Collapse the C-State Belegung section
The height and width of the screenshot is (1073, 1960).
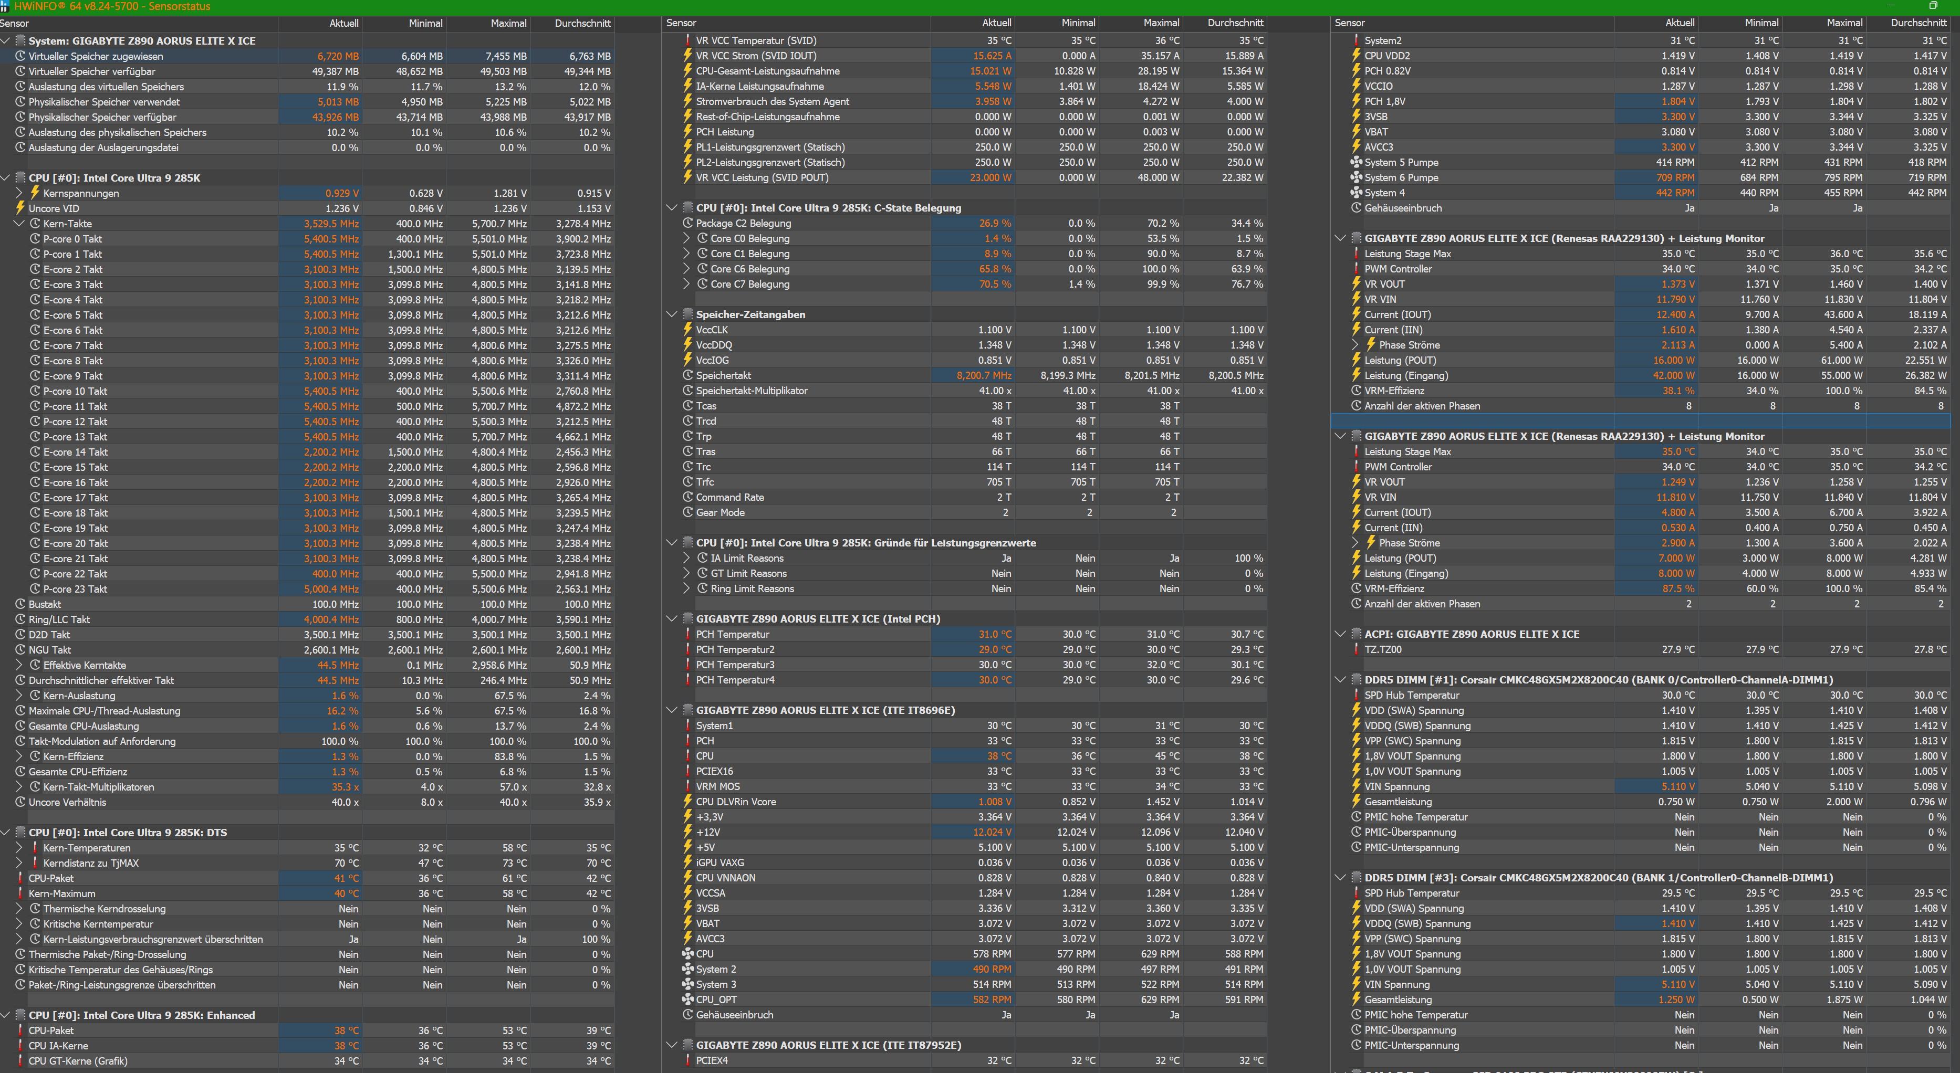coord(672,207)
